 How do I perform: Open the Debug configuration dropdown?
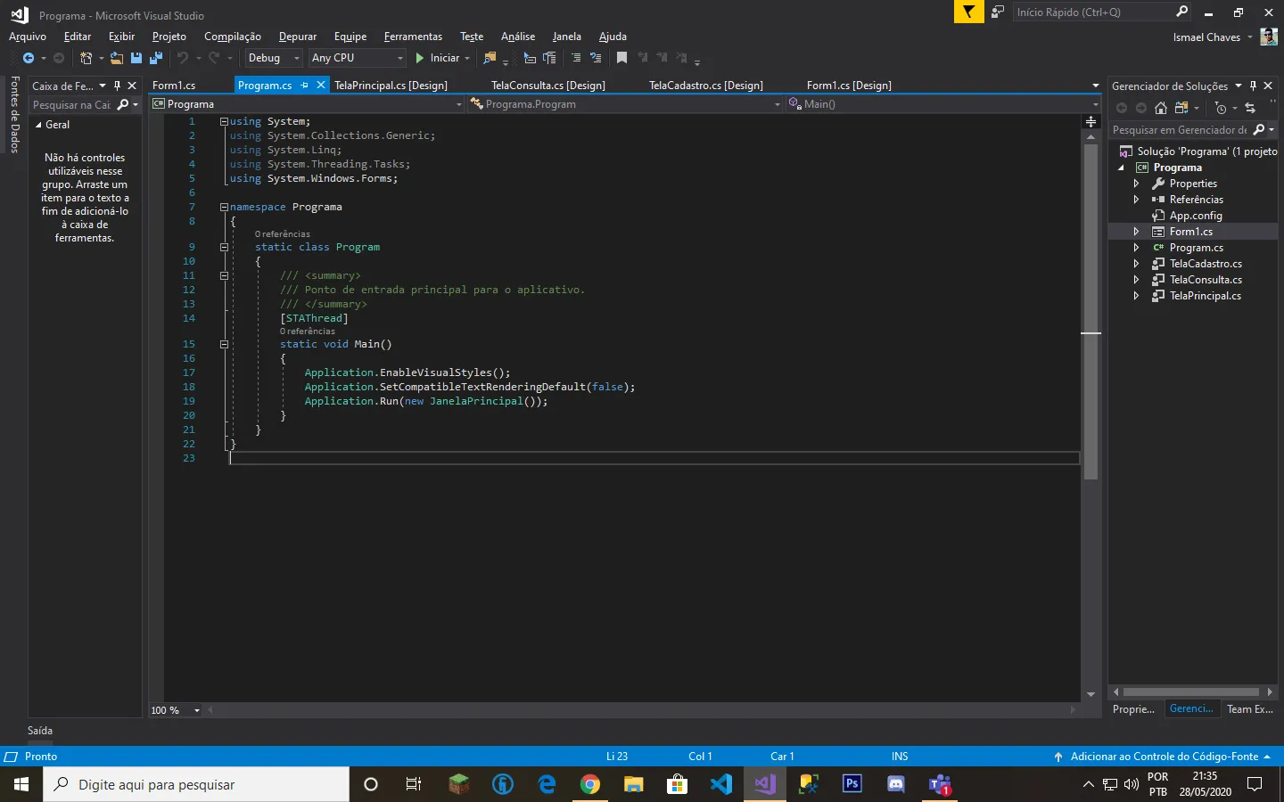(274, 58)
